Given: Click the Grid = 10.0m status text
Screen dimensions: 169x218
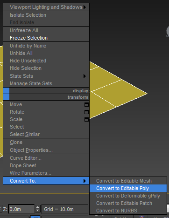Looking at the screenshot, I should (x=59, y=209).
